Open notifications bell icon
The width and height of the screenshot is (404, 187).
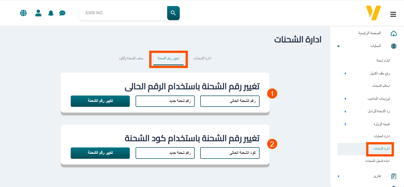(x=51, y=13)
